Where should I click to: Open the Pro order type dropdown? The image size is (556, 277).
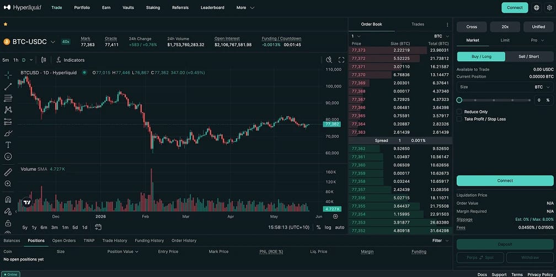click(537, 40)
